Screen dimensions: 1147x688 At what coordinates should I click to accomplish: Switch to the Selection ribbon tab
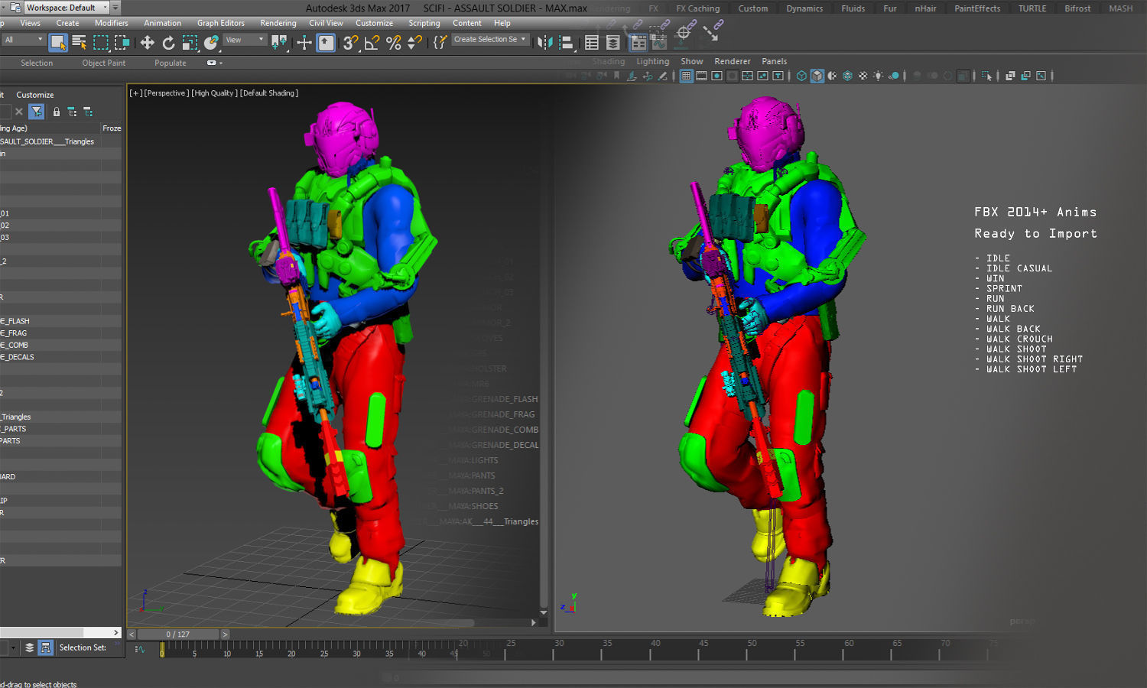coord(37,63)
